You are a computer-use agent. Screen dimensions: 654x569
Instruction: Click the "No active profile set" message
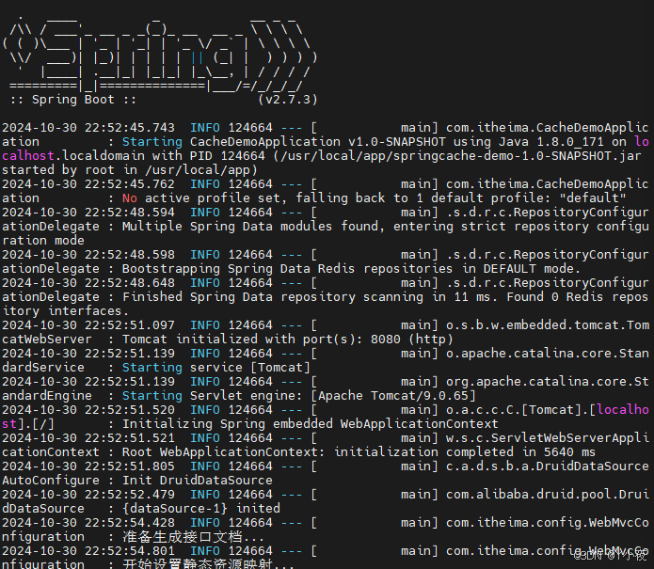point(204,198)
